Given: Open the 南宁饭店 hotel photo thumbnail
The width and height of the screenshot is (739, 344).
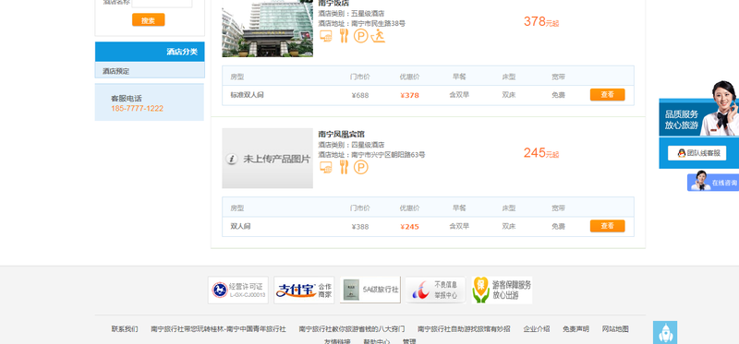Looking at the screenshot, I should (267, 29).
